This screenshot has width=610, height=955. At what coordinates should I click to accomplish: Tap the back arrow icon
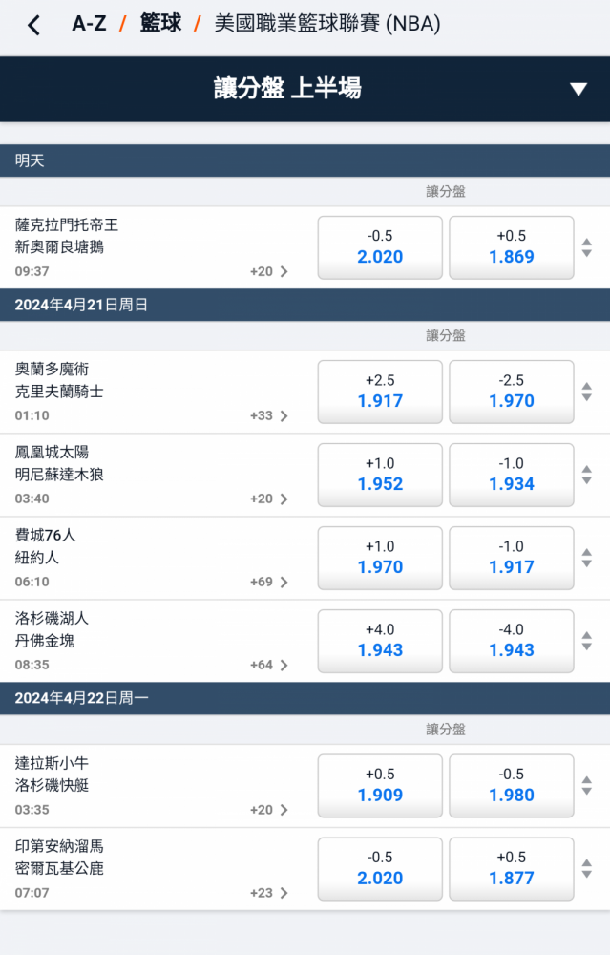(x=34, y=25)
